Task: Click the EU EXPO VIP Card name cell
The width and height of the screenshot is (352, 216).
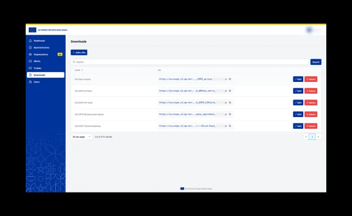Action: [x=83, y=102]
